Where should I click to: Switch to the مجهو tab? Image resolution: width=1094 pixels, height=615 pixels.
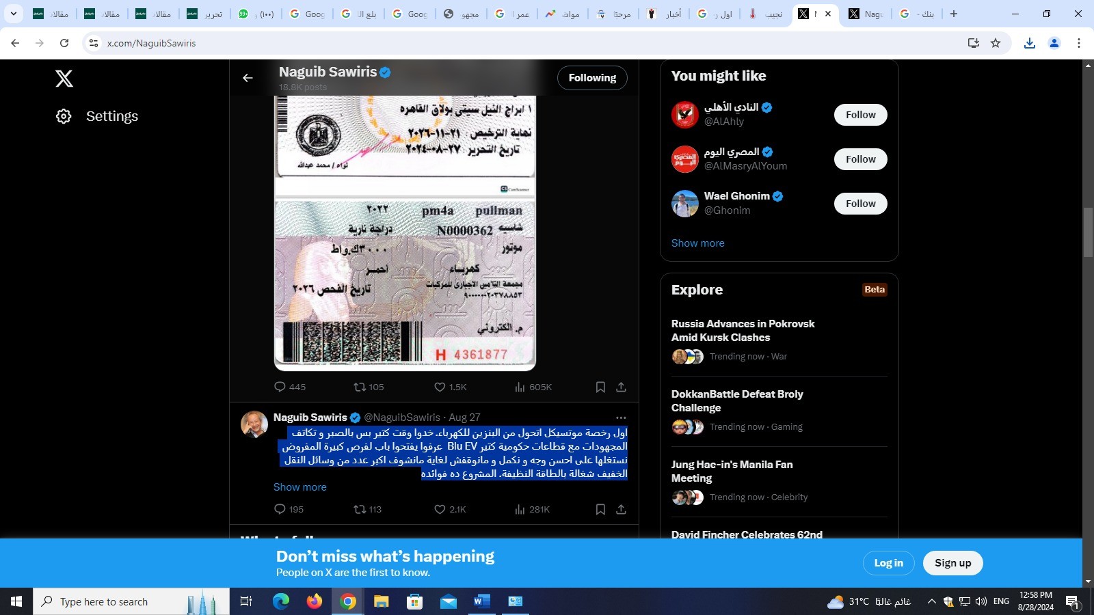pos(461,14)
